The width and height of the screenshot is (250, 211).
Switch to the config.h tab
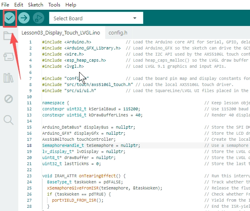point(118,33)
